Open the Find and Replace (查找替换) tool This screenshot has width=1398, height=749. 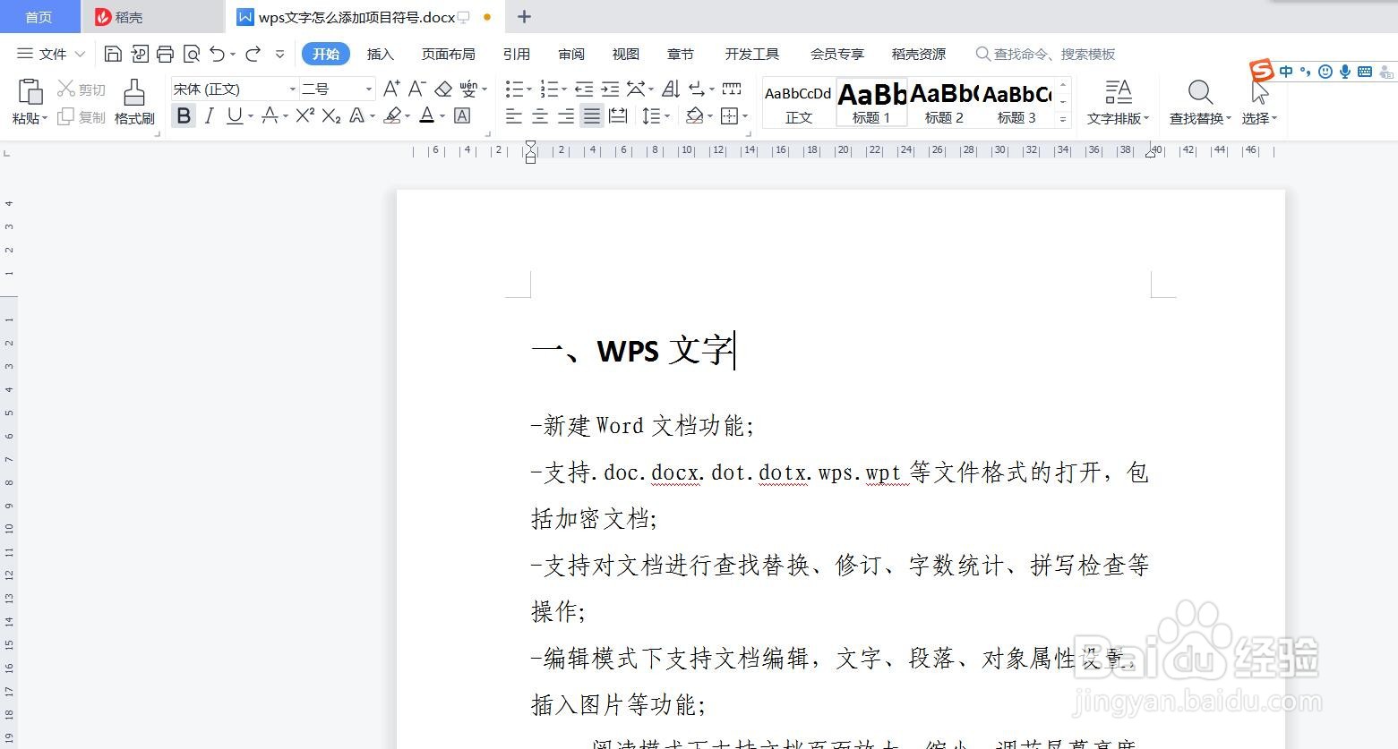click(1199, 100)
